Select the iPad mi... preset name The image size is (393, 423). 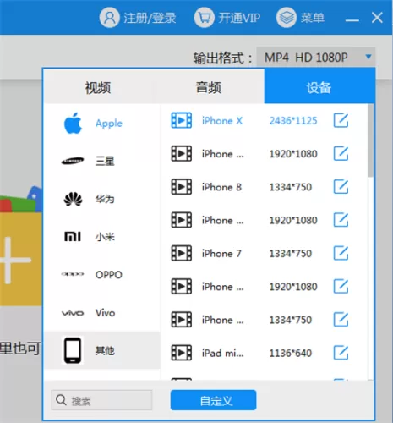223,353
